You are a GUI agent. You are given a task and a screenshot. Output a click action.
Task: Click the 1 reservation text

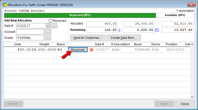pos(185,11)
